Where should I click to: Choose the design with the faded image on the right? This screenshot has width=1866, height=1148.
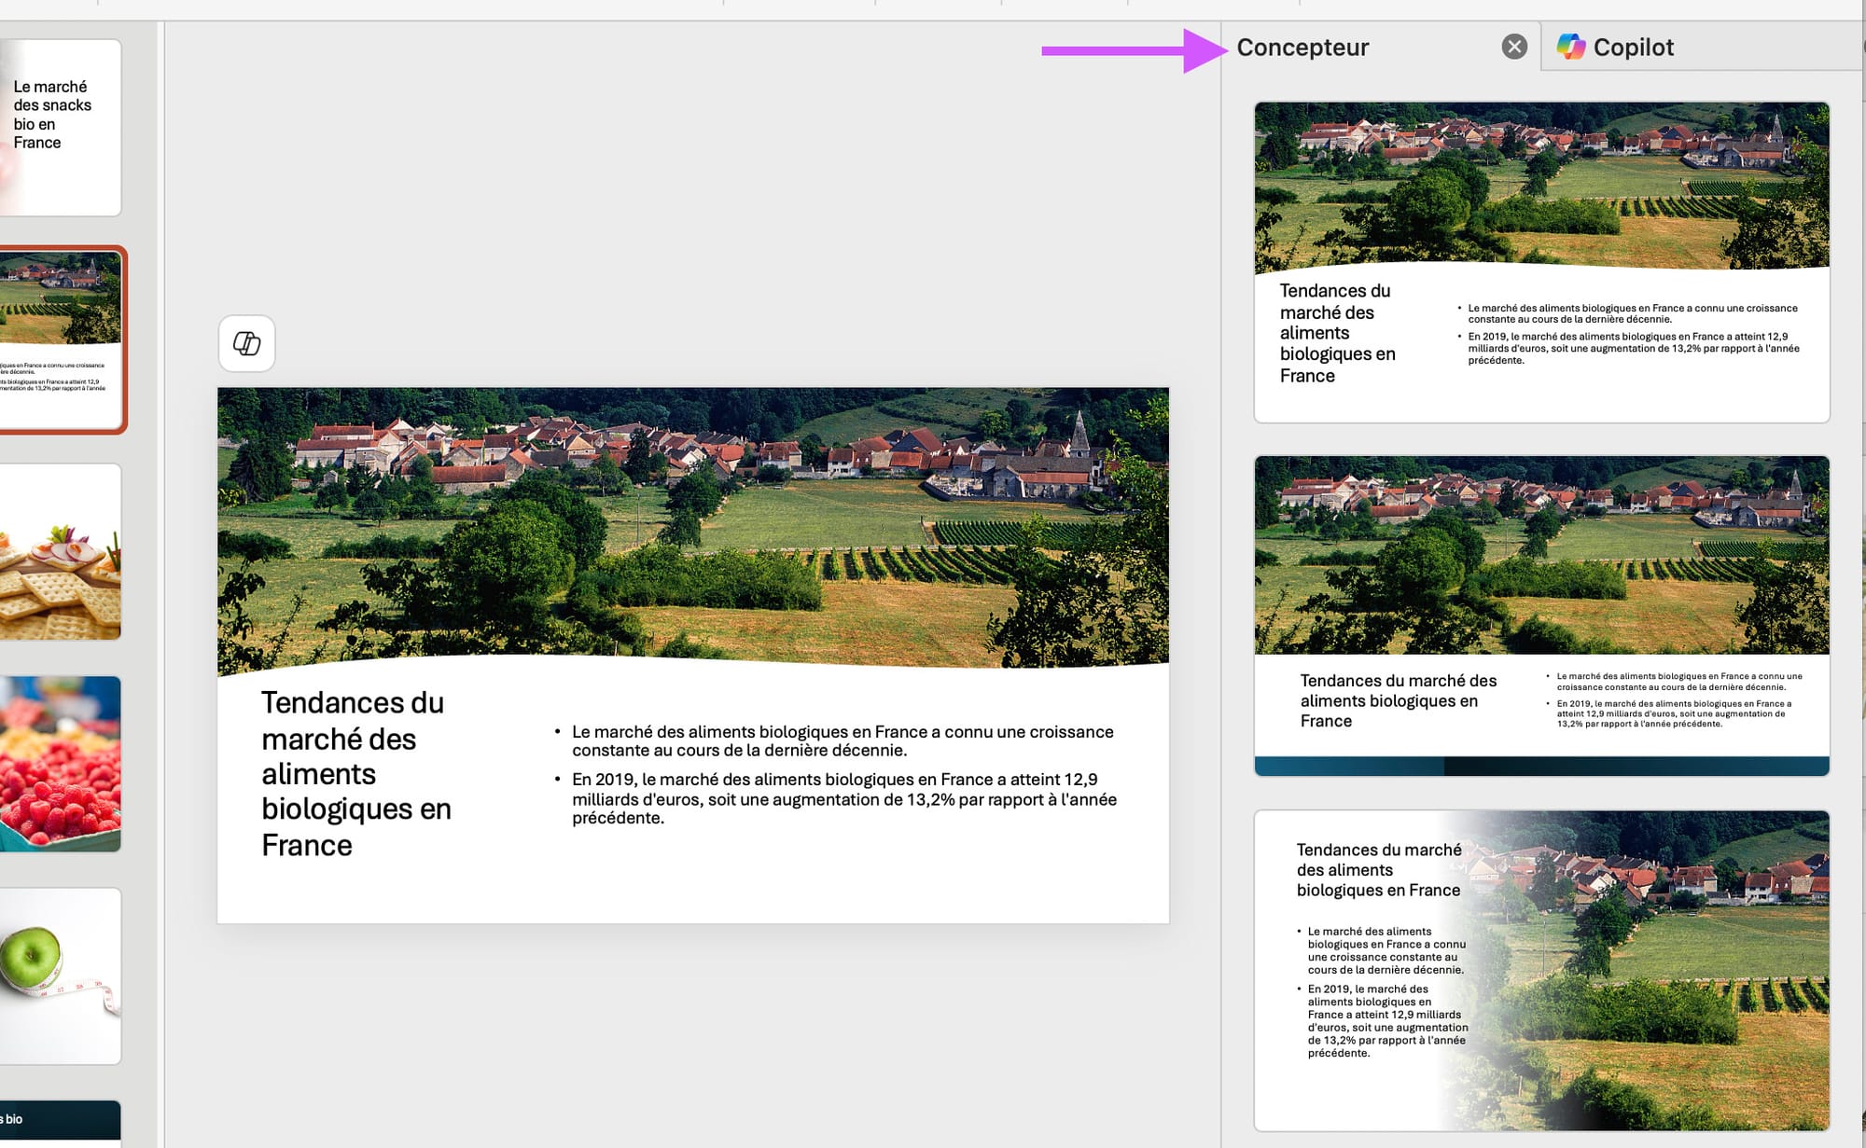[1541, 970]
